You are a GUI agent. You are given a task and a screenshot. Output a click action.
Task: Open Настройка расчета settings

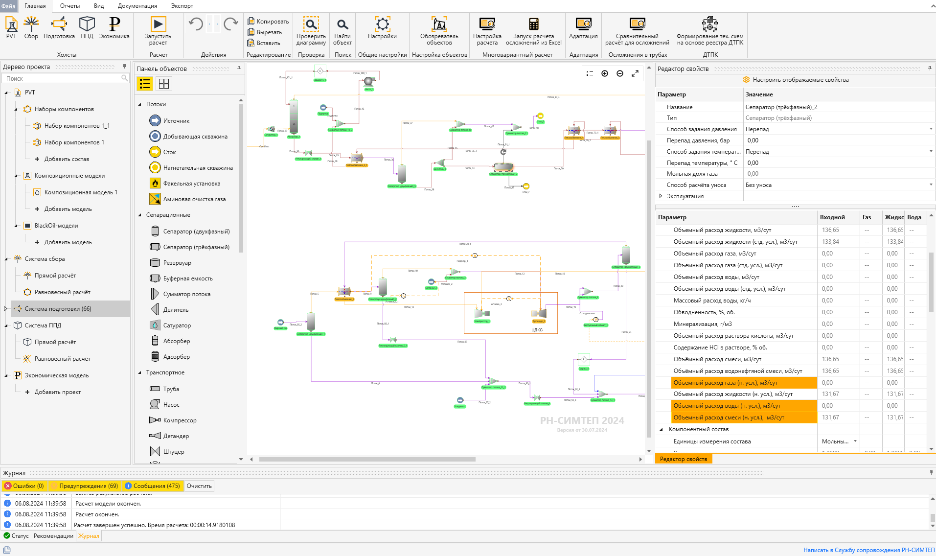pyautogui.click(x=487, y=31)
